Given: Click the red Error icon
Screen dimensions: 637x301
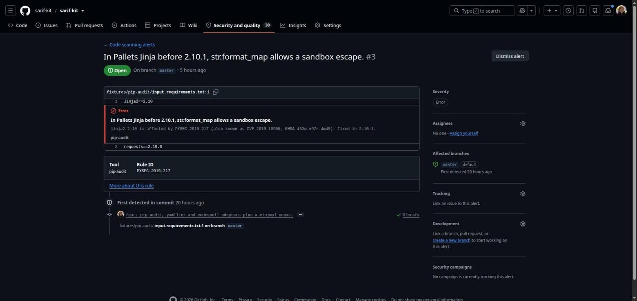Looking at the screenshot, I should 114,111.
